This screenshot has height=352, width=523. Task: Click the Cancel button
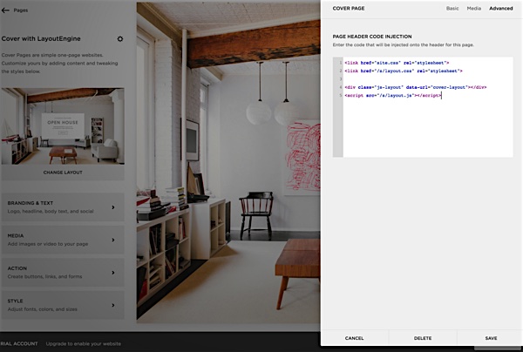(354, 338)
